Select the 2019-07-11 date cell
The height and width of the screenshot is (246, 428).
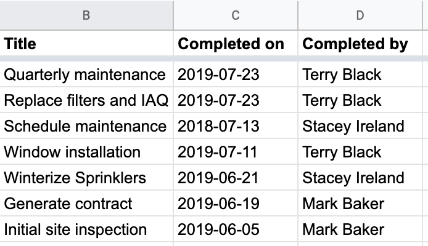click(236, 152)
